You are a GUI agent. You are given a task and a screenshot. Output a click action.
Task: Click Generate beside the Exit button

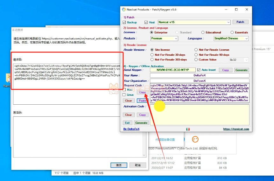tap(141, 123)
